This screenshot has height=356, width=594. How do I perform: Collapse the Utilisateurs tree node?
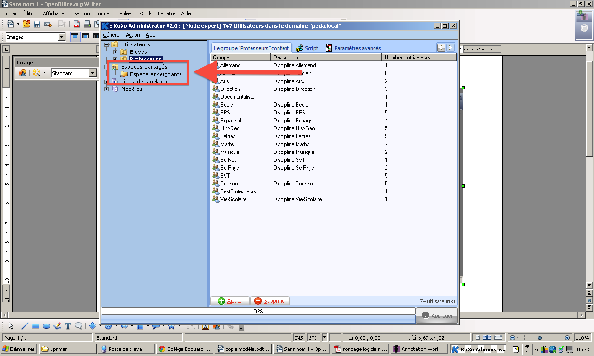(107, 44)
